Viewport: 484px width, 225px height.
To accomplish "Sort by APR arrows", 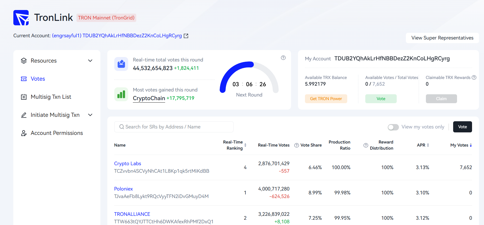I will click(428, 145).
